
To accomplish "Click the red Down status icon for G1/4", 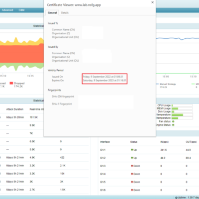I will (132, 174).
